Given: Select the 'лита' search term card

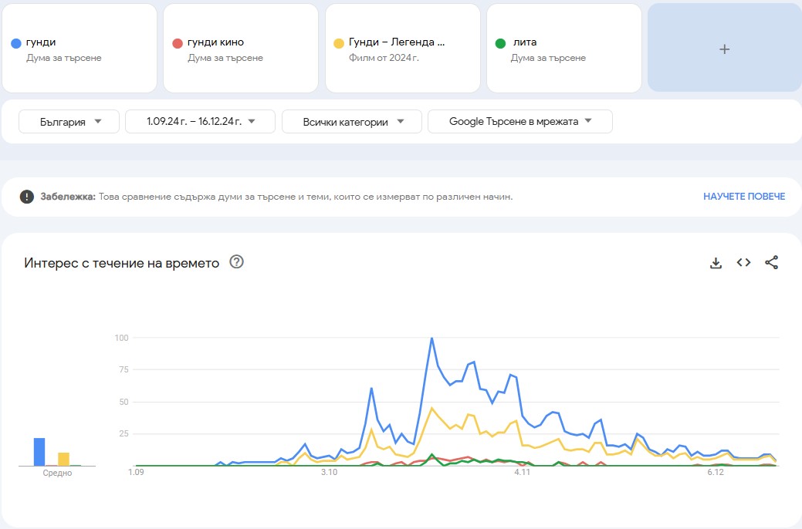Looking at the screenshot, I should [563, 47].
